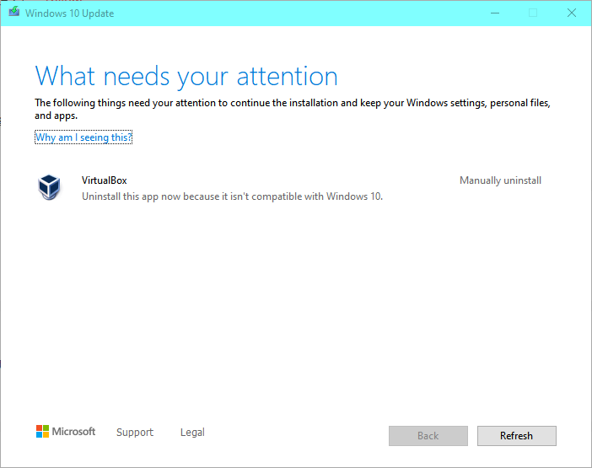Screen dimensions: 592x468
Task: Open the Legal link in footer
Action: [192, 433]
